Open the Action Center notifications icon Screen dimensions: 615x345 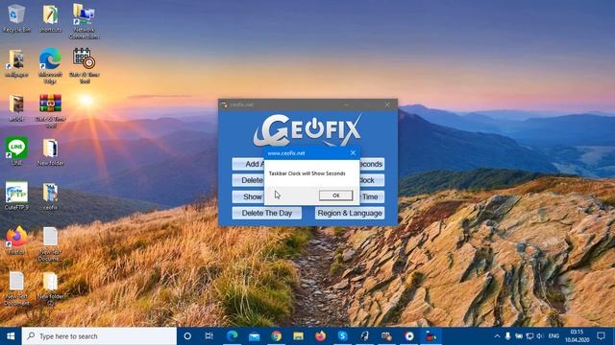click(x=601, y=336)
